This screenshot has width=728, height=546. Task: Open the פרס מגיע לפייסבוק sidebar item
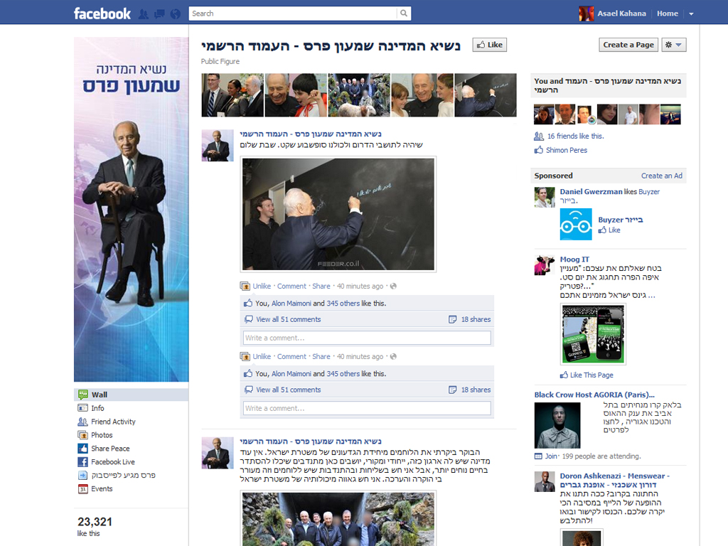coord(123,476)
